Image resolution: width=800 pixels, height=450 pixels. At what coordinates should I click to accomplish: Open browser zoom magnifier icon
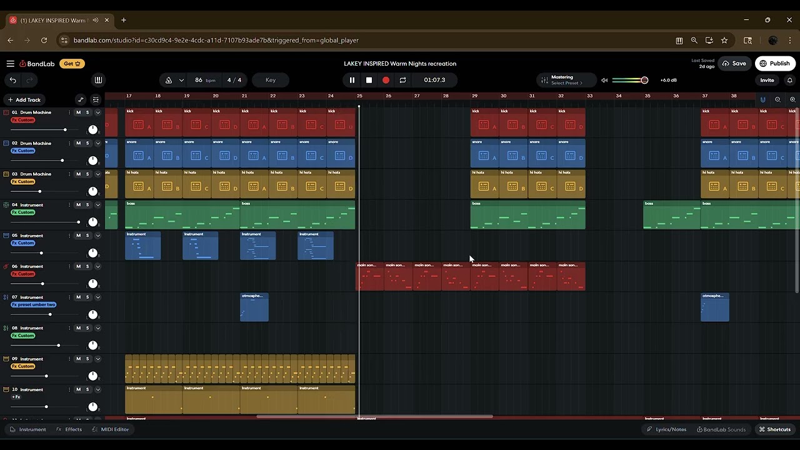(x=694, y=40)
